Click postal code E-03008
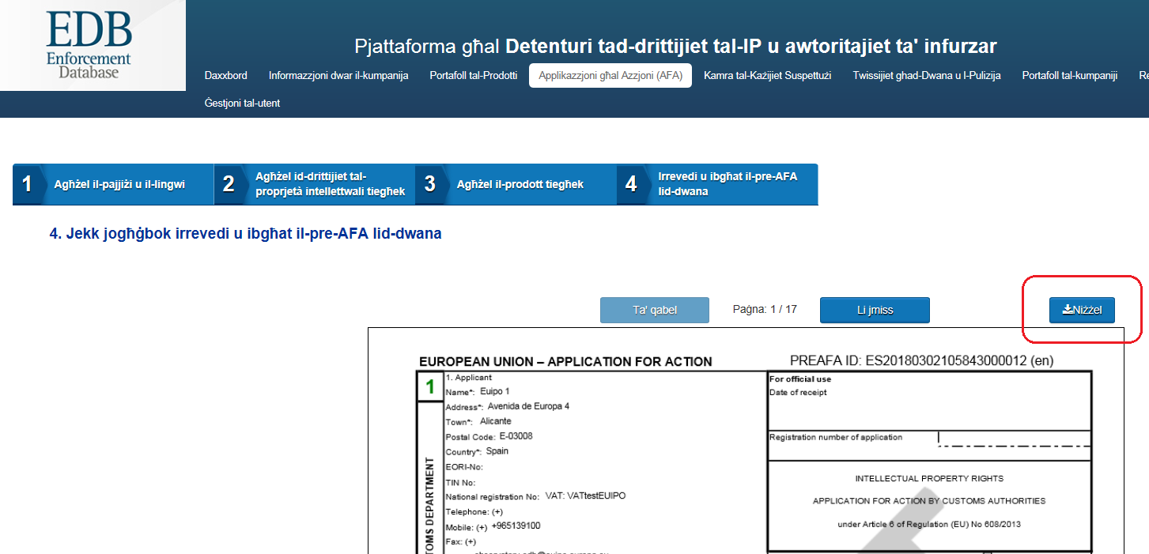Screen dimensions: 1149x554 (516, 436)
